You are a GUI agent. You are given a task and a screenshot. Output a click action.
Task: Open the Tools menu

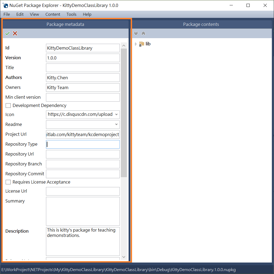click(71, 14)
